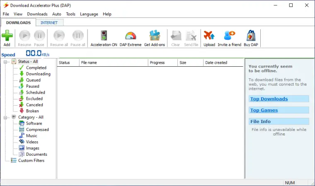Select the Paused status filter
The image size is (315, 186).
33,86
